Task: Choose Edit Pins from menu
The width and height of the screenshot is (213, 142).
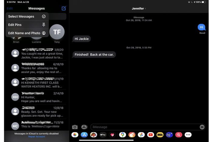Action: coord(27,25)
